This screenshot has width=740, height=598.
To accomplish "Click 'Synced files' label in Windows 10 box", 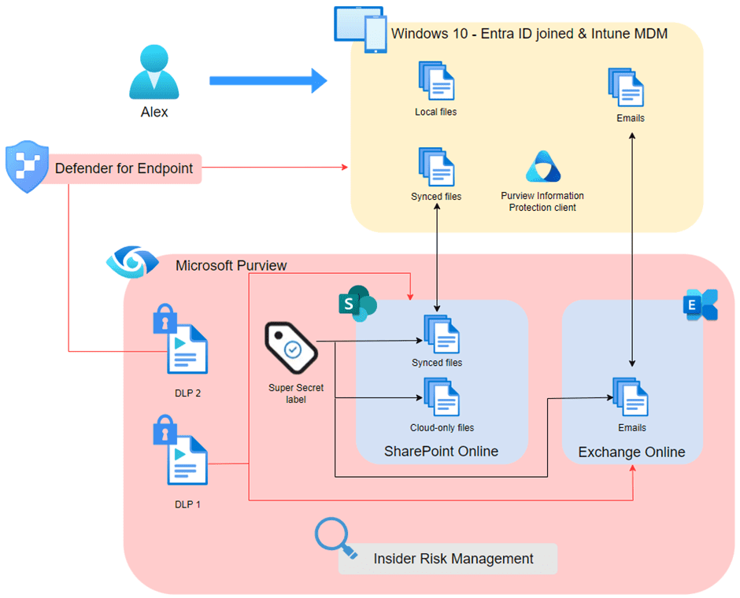I will click(x=436, y=197).
